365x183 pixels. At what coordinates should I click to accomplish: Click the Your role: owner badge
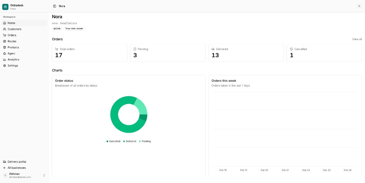click(74, 28)
